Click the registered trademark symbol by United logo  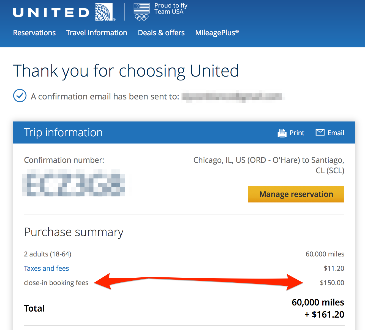pos(114,20)
